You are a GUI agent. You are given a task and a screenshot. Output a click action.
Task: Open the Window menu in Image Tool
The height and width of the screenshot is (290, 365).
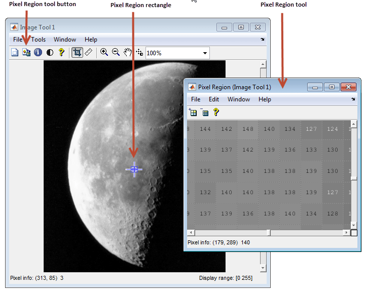pyautogui.click(x=65, y=40)
